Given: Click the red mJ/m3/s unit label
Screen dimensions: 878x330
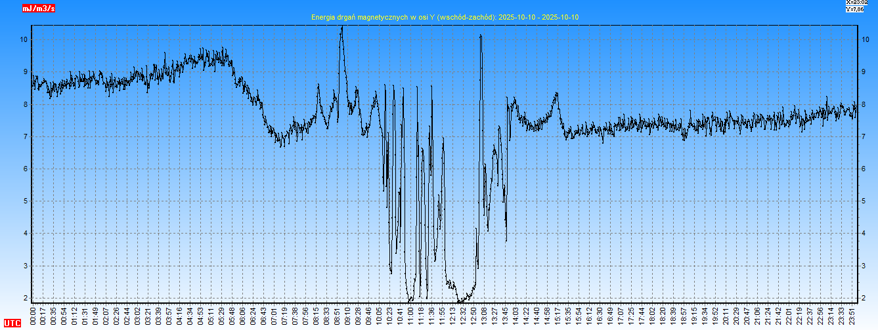Looking at the screenshot, I should [x=39, y=9].
